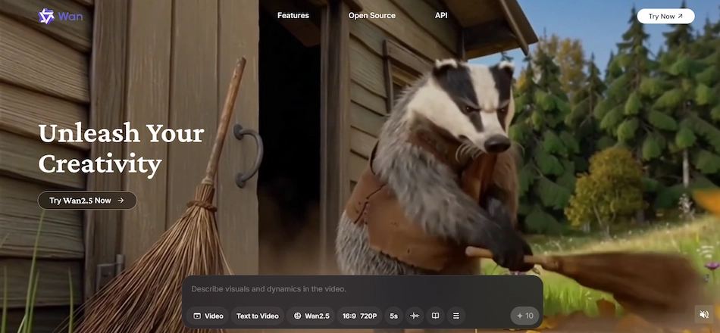
Task: Expand the Text to Video selector
Action: (257, 316)
